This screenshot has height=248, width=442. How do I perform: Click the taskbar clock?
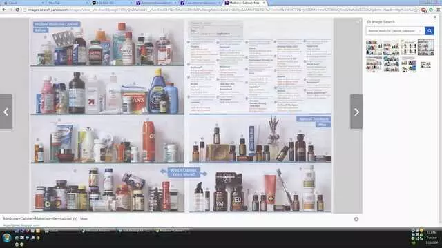tap(432, 237)
